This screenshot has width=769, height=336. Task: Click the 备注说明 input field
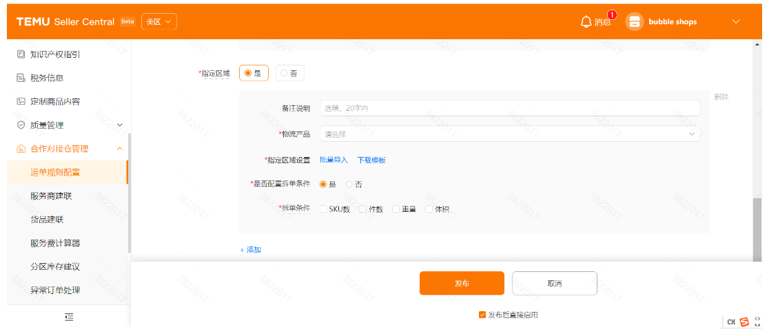pos(510,108)
